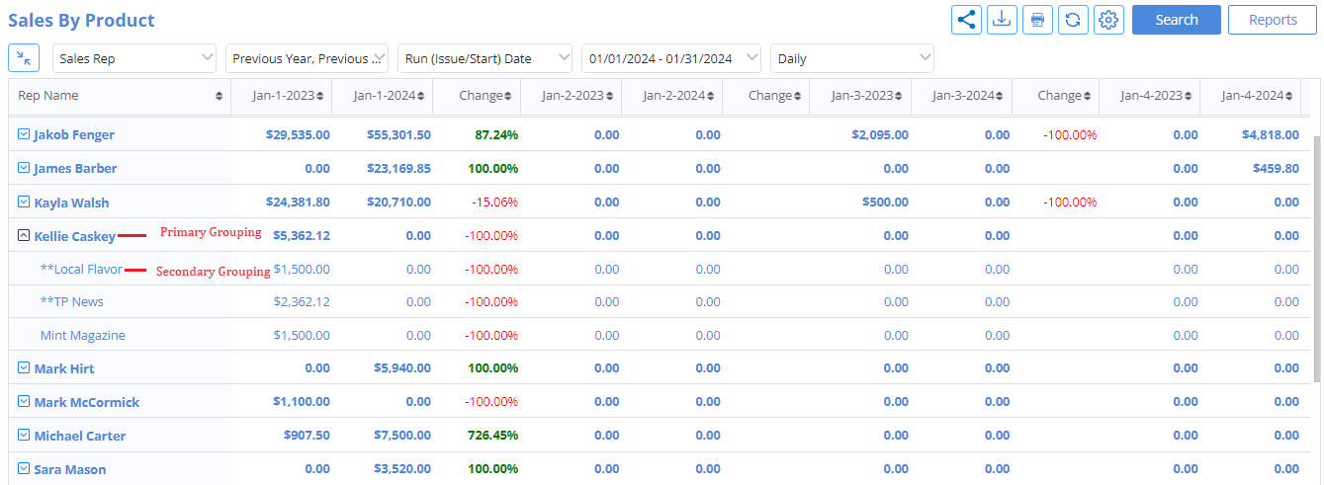
Task: Click the $500.00 value for Kayla Walsh
Action: pyautogui.click(x=885, y=202)
